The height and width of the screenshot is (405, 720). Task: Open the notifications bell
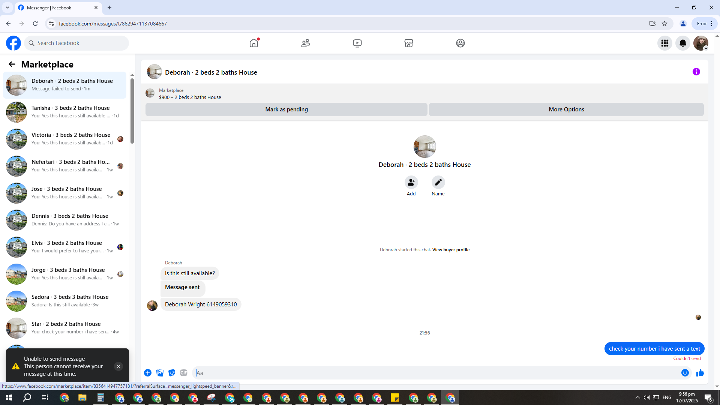tap(683, 43)
